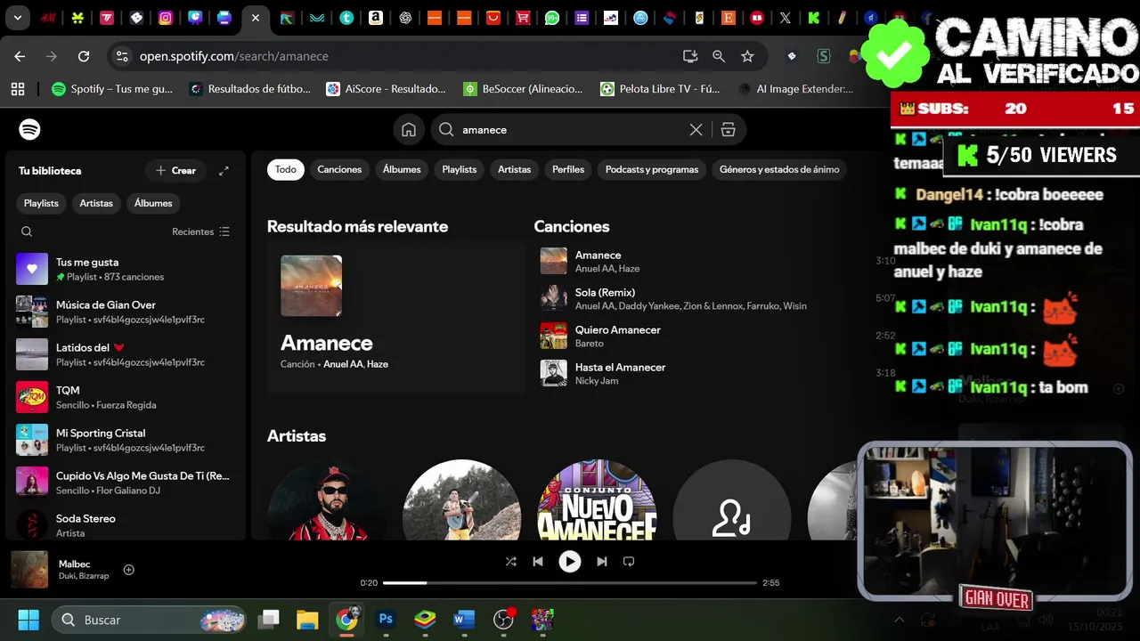Open the Chrome tab search dropdown
Viewport: 1140px width, 641px height.
(18, 17)
